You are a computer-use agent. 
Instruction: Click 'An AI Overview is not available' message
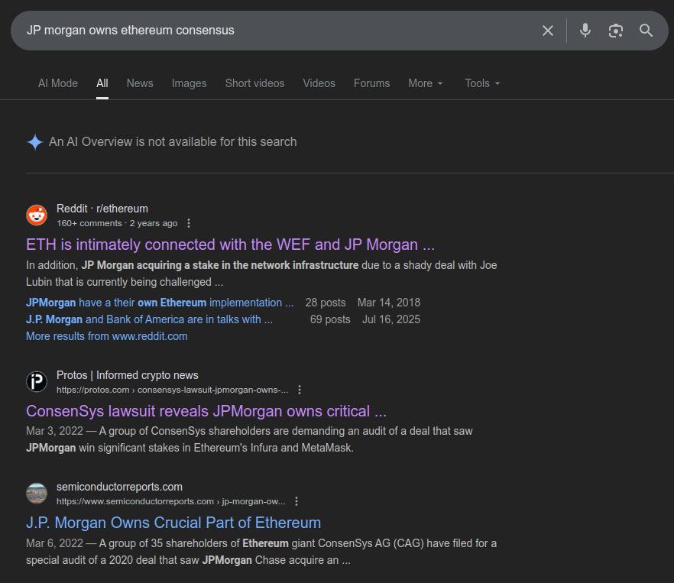point(173,142)
